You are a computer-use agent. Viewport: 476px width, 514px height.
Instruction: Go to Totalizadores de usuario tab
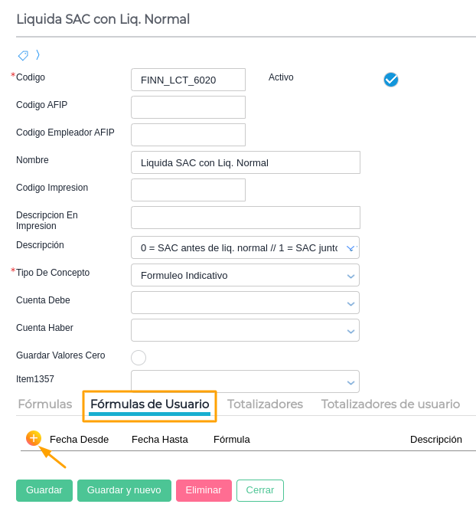pyautogui.click(x=390, y=404)
